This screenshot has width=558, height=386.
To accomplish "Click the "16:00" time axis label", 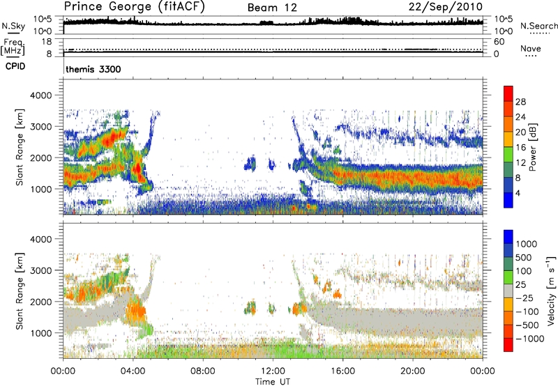I will (x=342, y=371).
